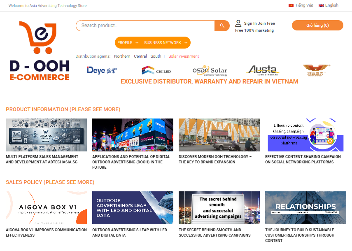Screen dimensions: 352x251
Task: Click the Sign In link
Action: click(250, 23)
